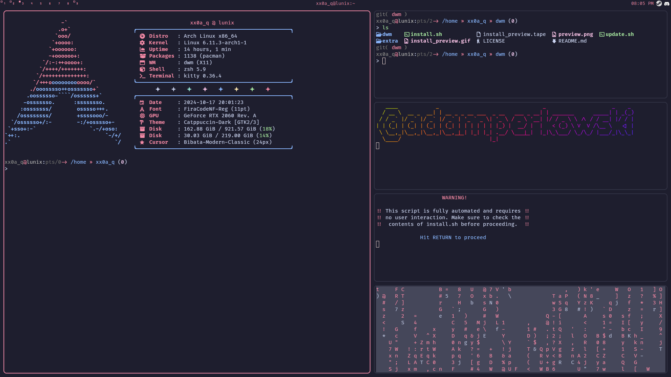Select dwm tag 3
Screen dimensions: 671x377
click(x=21, y=3)
